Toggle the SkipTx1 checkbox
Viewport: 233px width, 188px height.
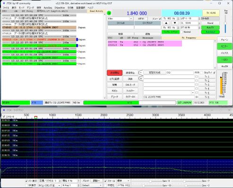214,72
